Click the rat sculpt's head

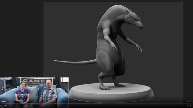134,20
